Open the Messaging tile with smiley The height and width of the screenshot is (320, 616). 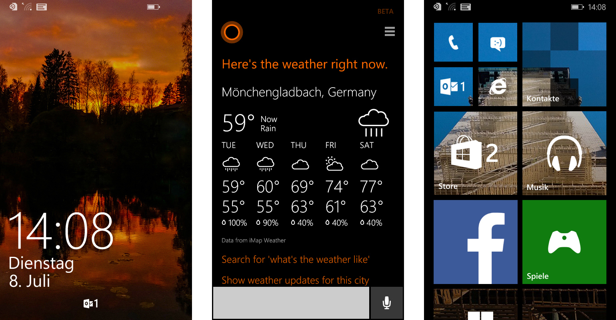tap(498, 42)
